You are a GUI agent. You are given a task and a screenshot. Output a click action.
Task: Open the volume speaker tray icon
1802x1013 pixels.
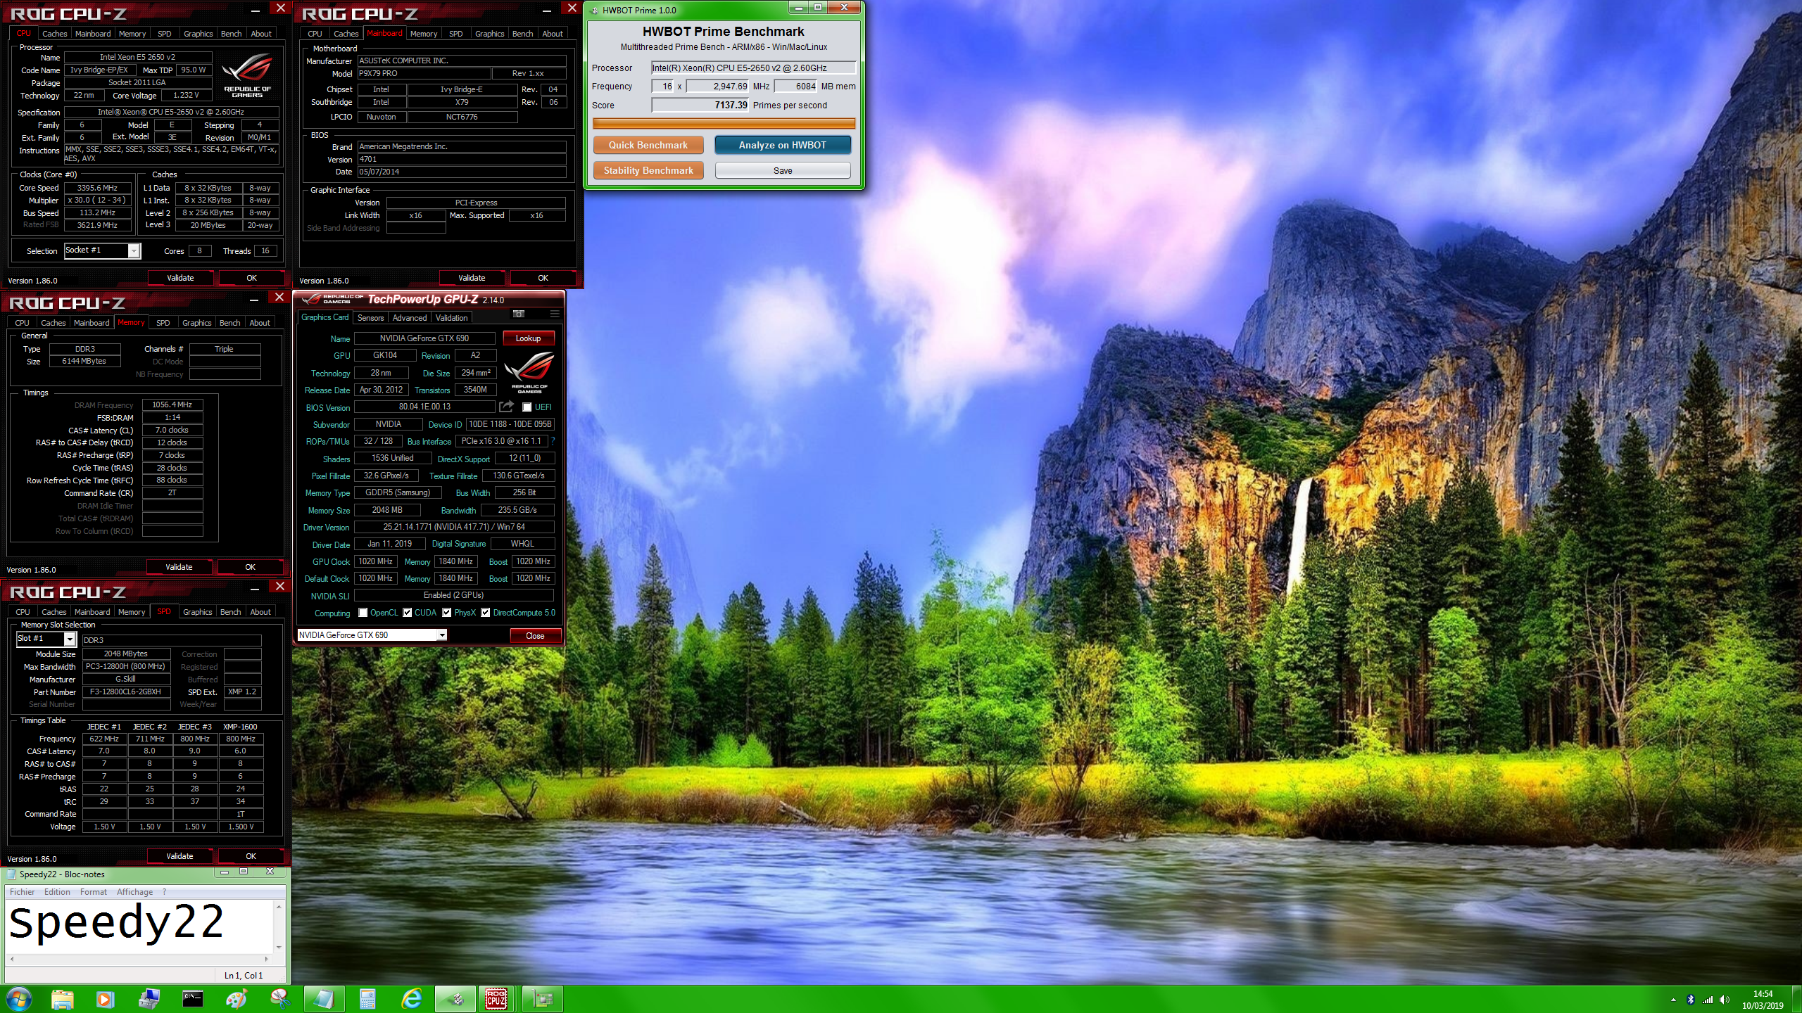coord(1724,1000)
